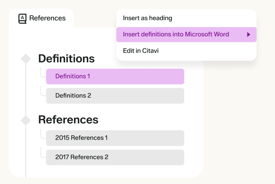Viewport: 275px width, 184px height.
Task: Click the Definitions section heading
Action: [x=66, y=59]
